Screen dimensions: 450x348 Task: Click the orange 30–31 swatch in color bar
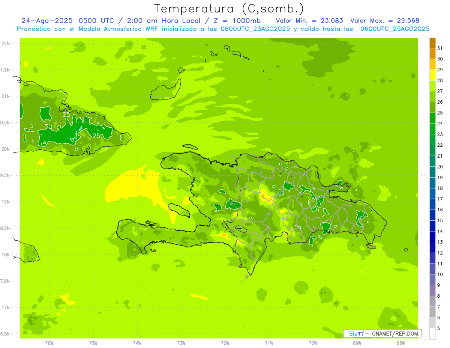pyautogui.click(x=432, y=53)
